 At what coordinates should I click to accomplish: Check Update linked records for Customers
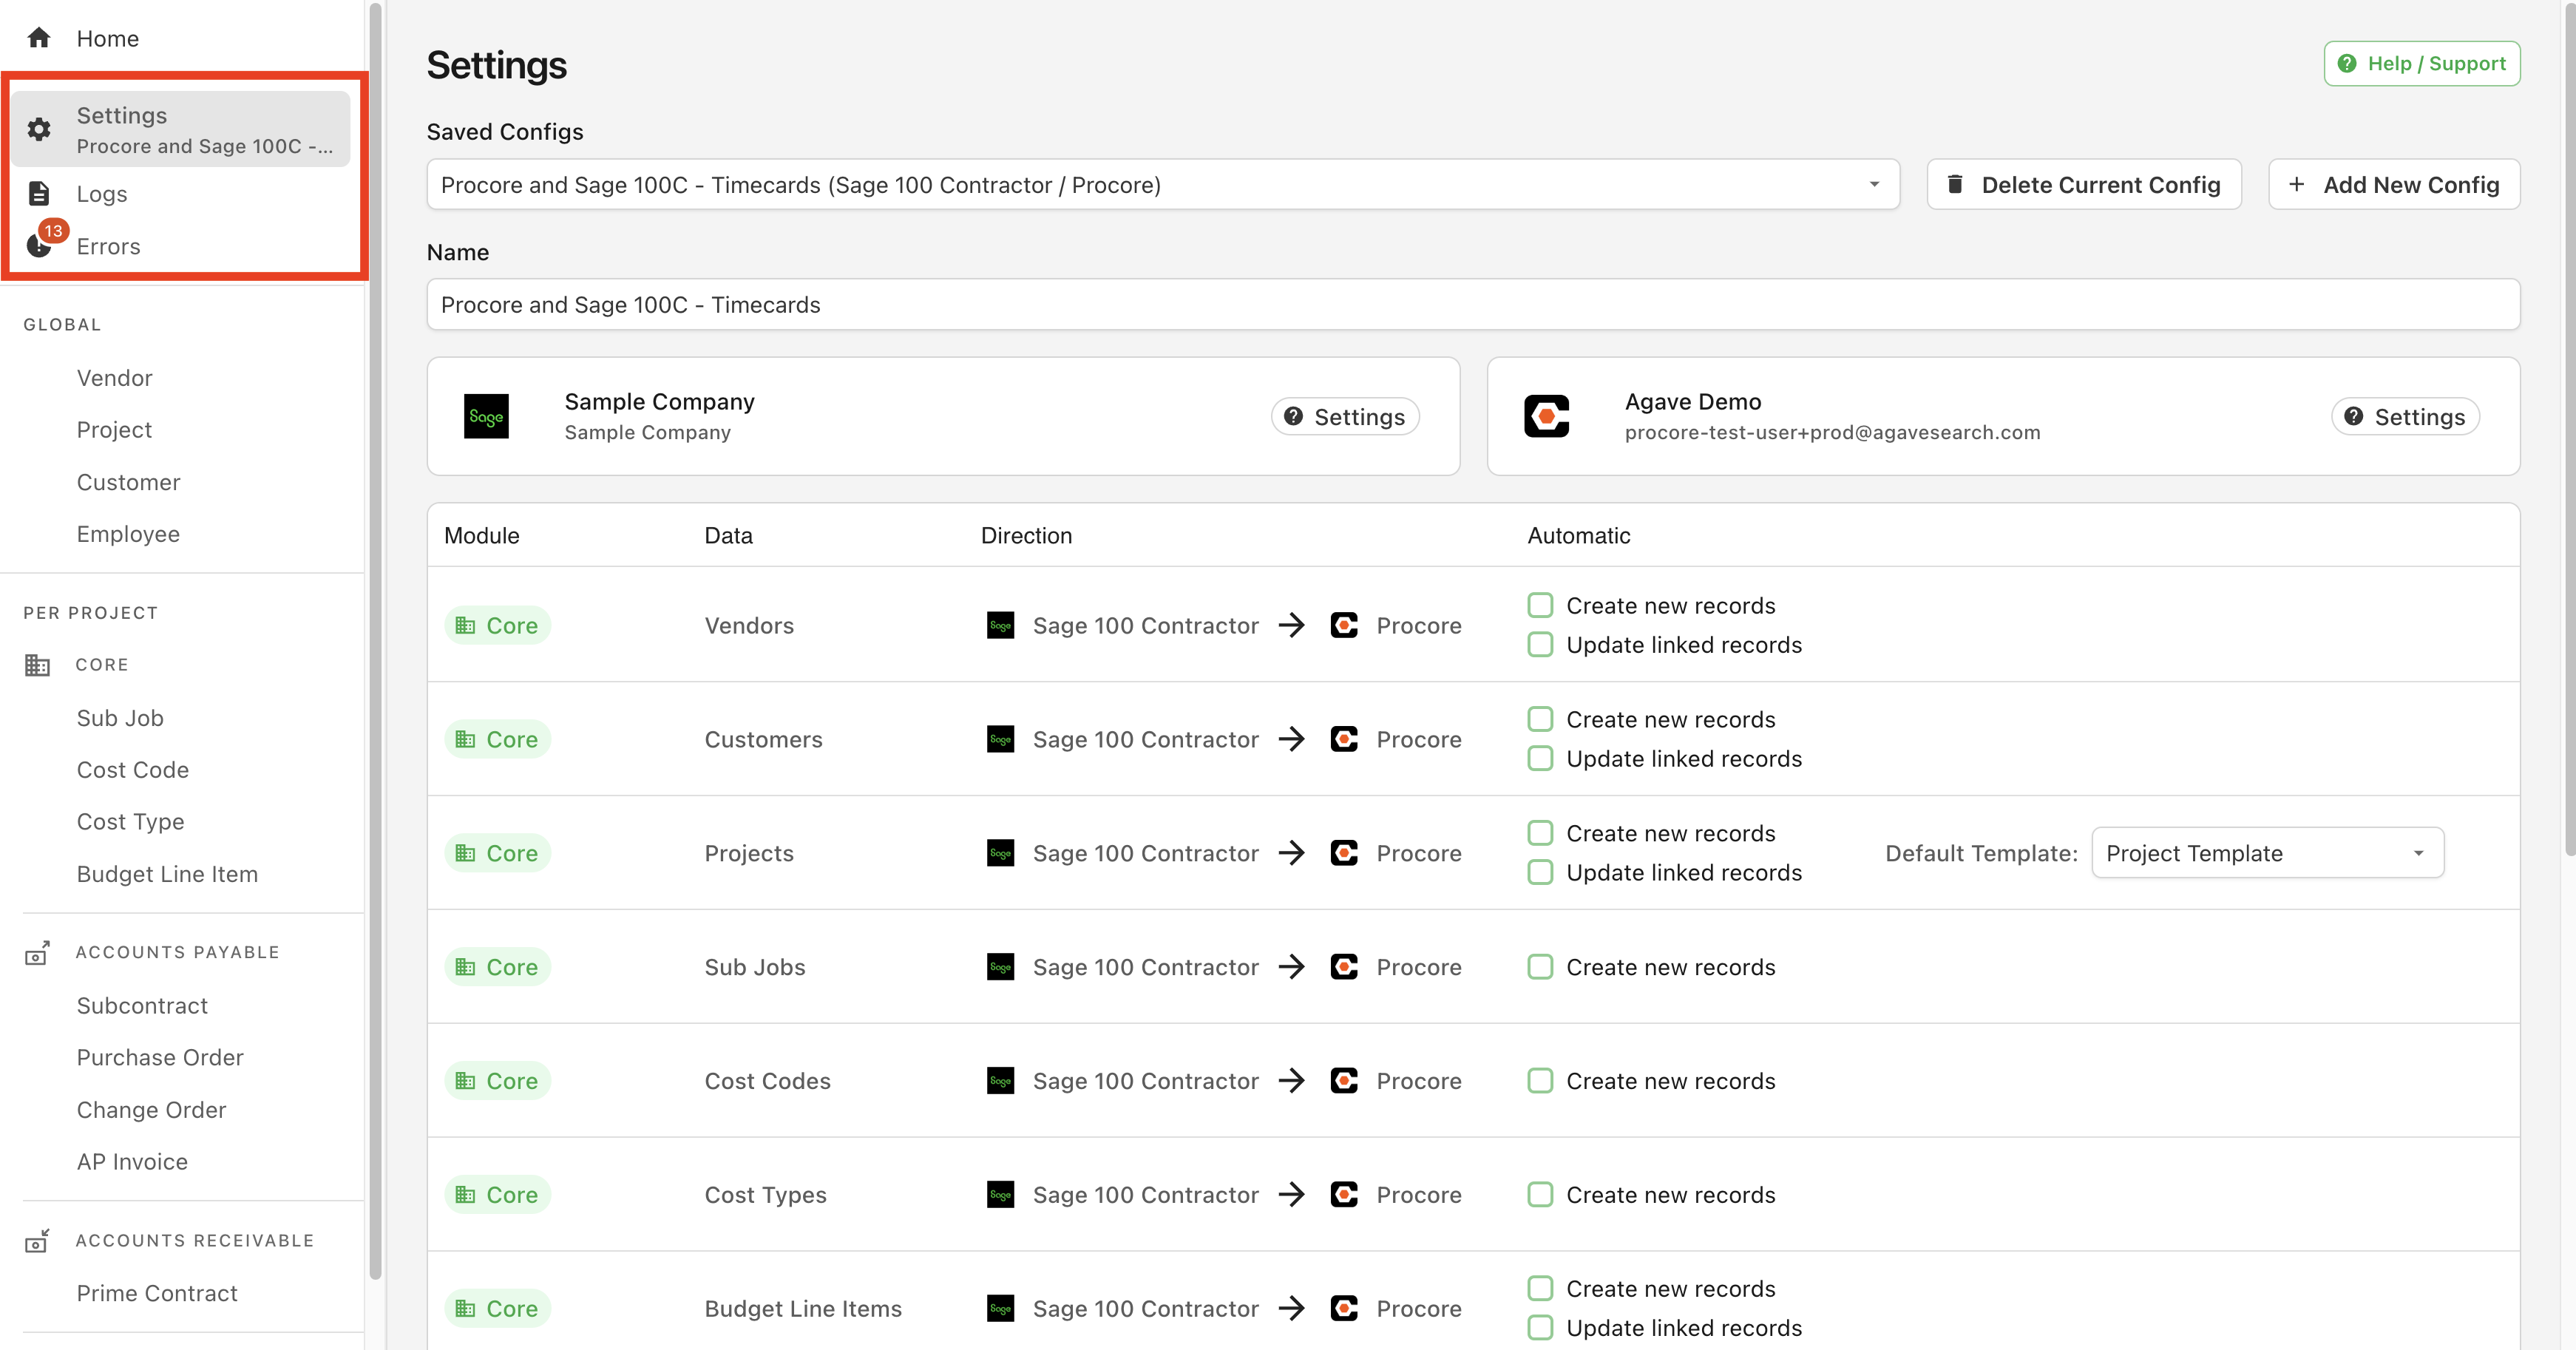[1540, 759]
